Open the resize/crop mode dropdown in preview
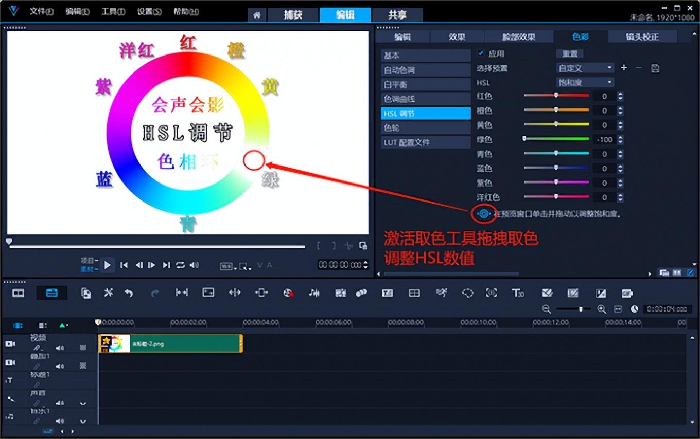Screen dimensions: 700x439 pos(246,266)
